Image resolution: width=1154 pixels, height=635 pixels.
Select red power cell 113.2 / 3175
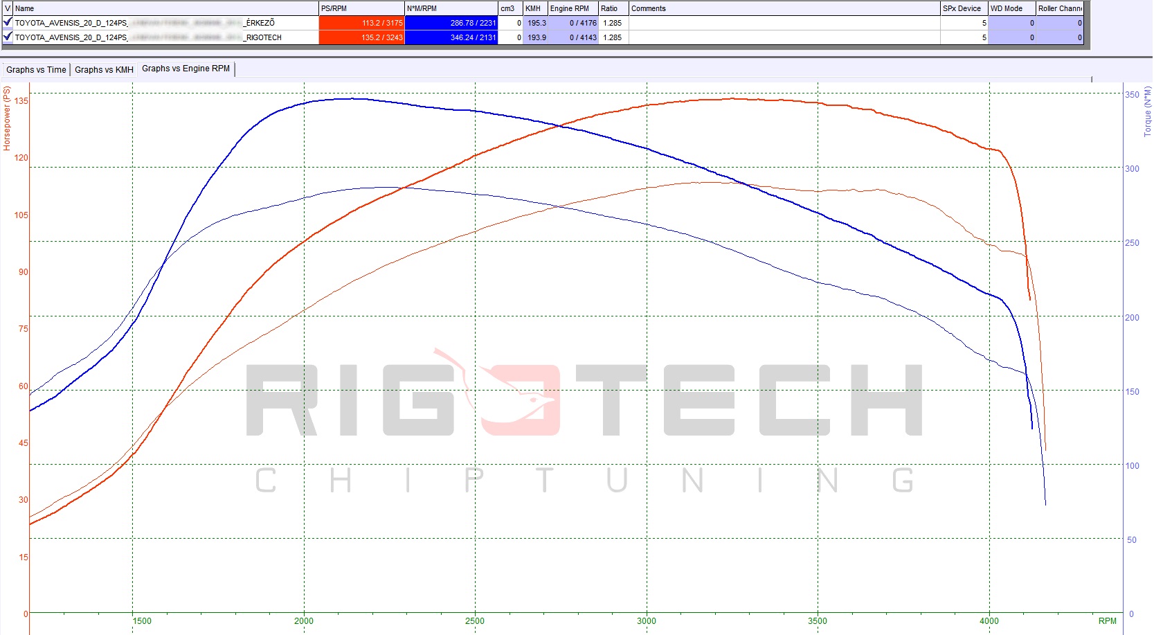361,23
